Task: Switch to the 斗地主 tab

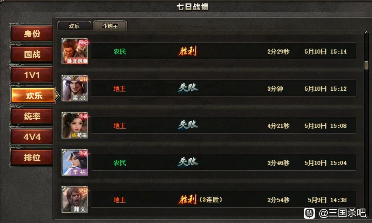Action: (x=110, y=26)
